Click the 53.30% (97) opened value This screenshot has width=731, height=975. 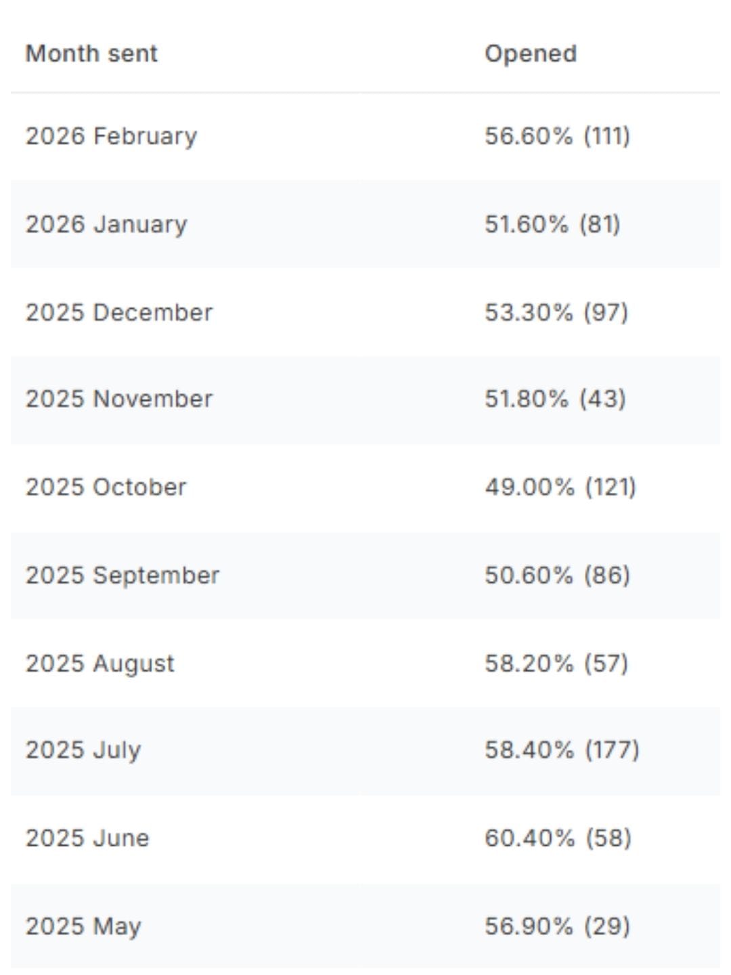556,312
